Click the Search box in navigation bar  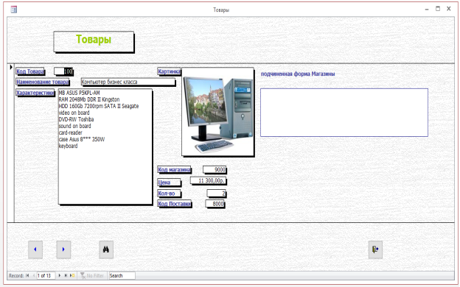(122, 275)
